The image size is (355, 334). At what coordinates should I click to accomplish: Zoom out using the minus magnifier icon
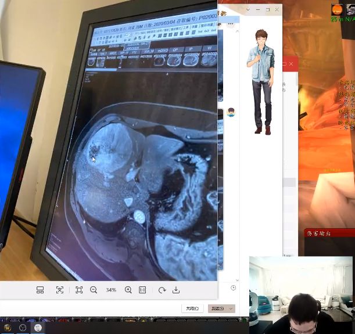tap(94, 290)
